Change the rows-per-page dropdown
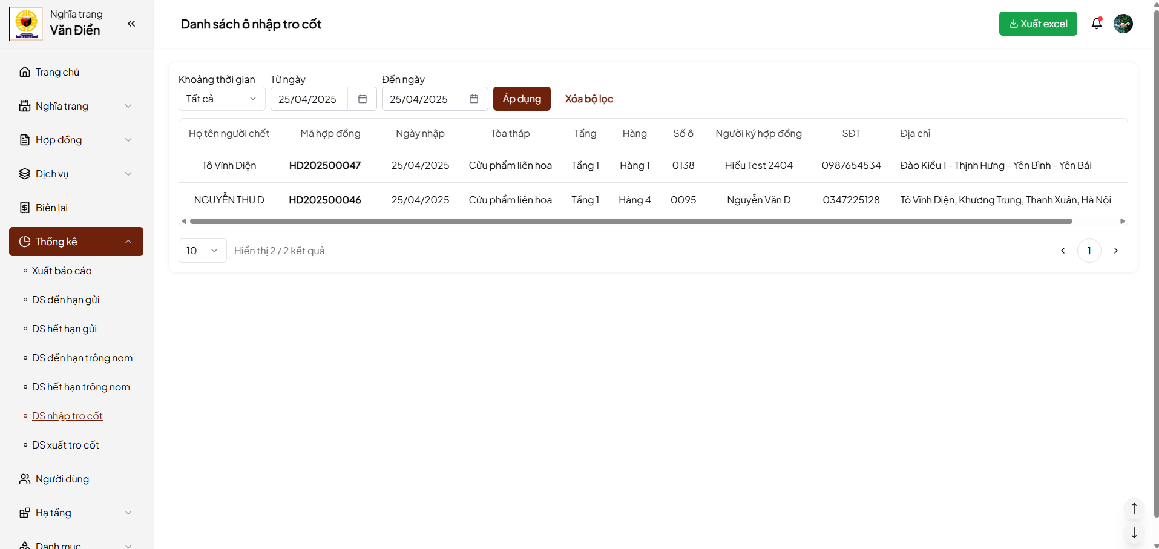 [x=202, y=251]
